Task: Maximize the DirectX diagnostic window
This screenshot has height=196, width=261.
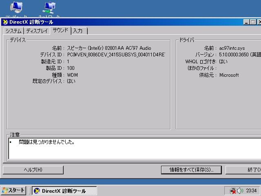Action: coord(254,22)
